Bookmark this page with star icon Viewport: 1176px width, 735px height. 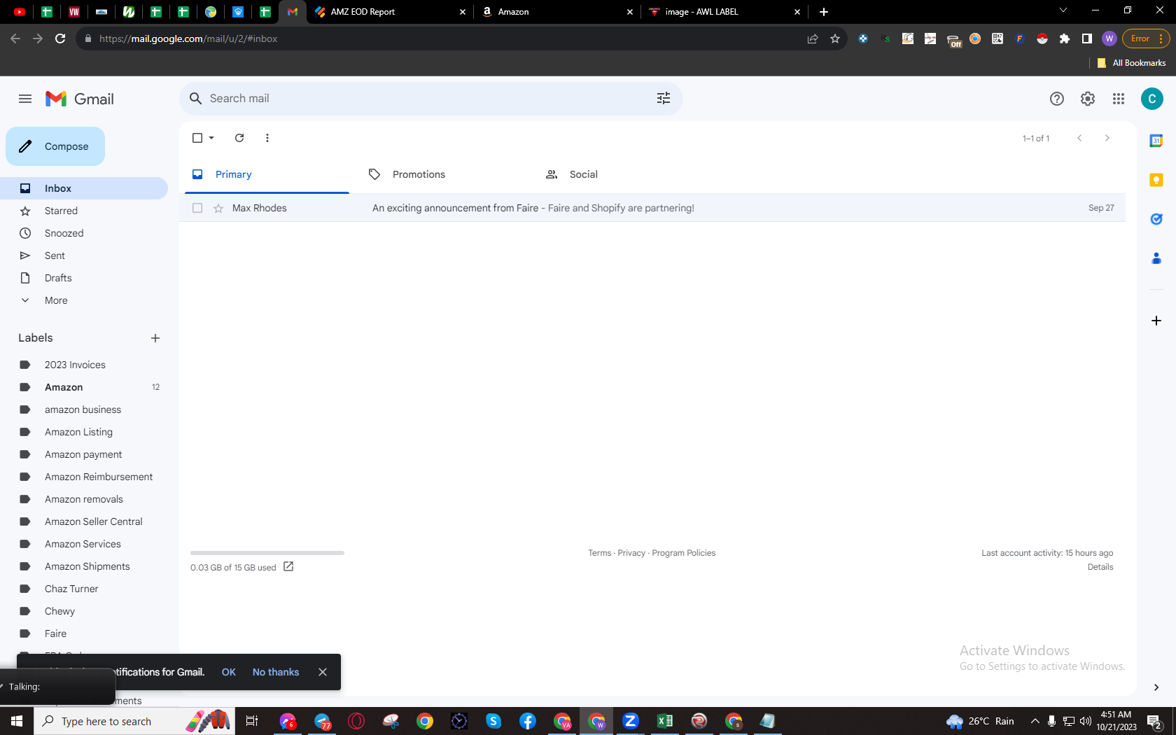pyautogui.click(x=835, y=39)
